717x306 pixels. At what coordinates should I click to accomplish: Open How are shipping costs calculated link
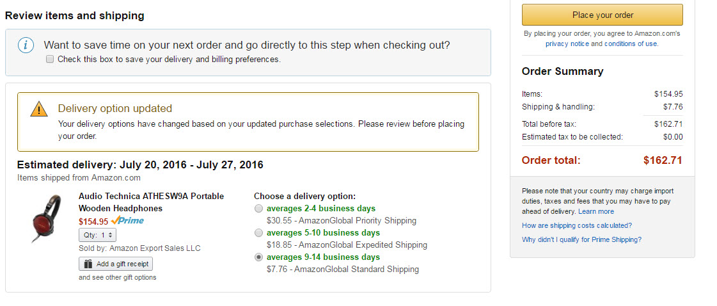pyautogui.click(x=577, y=225)
